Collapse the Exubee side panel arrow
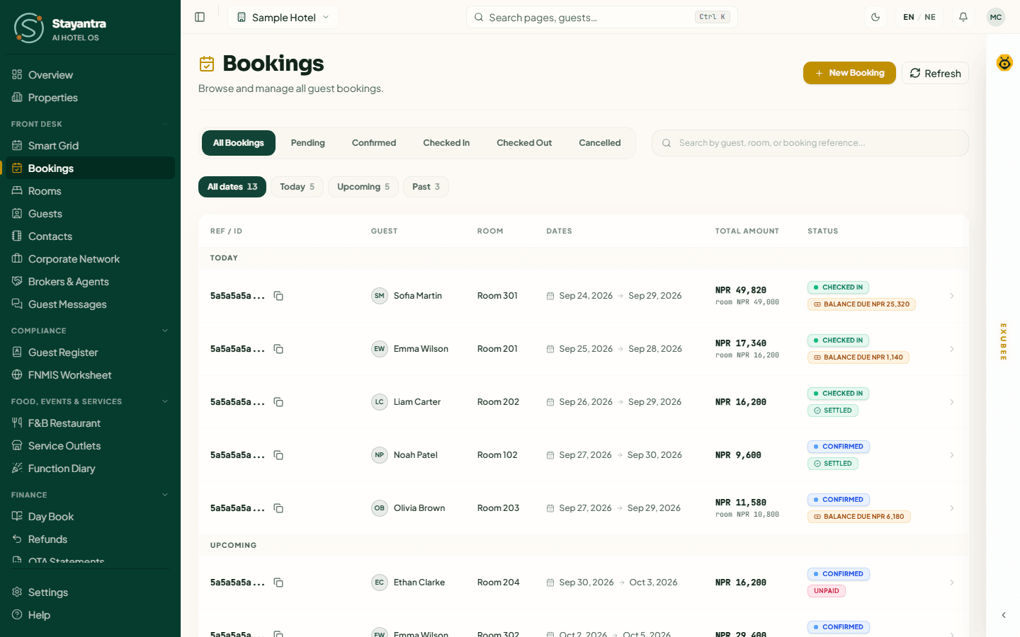1020x637 pixels. point(1004,615)
